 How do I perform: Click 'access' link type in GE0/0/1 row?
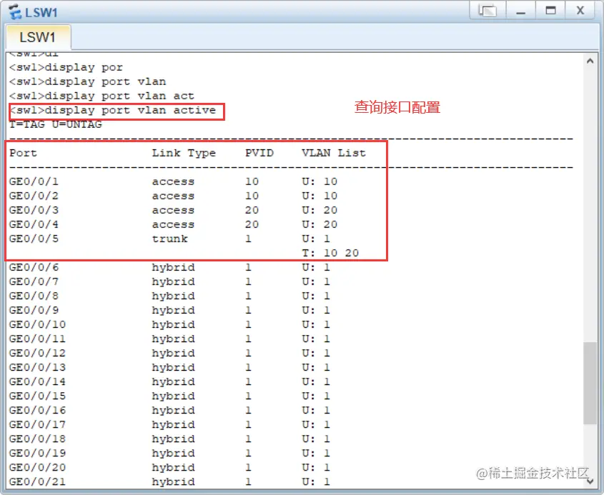point(173,181)
